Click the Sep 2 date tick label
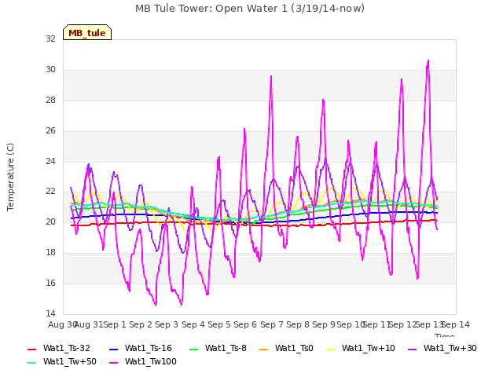The image size is (503, 377). 141,324
